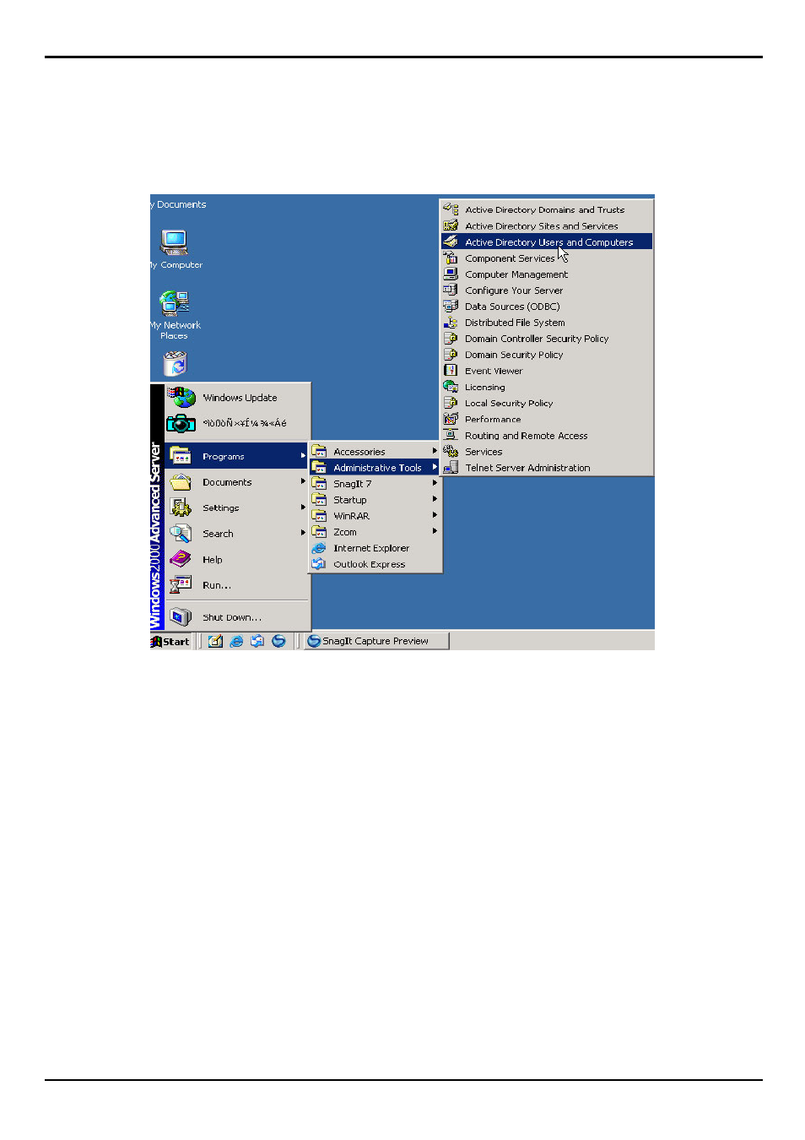This screenshot has height=1140, width=805.
Task: Launch Active Directory Users and Computers
Action: tap(547, 242)
